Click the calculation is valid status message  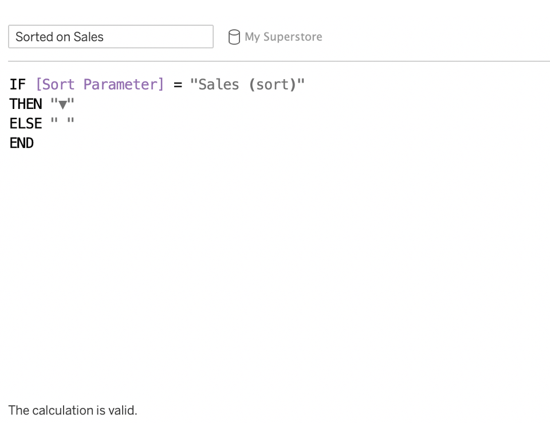[x=73, y=410]
